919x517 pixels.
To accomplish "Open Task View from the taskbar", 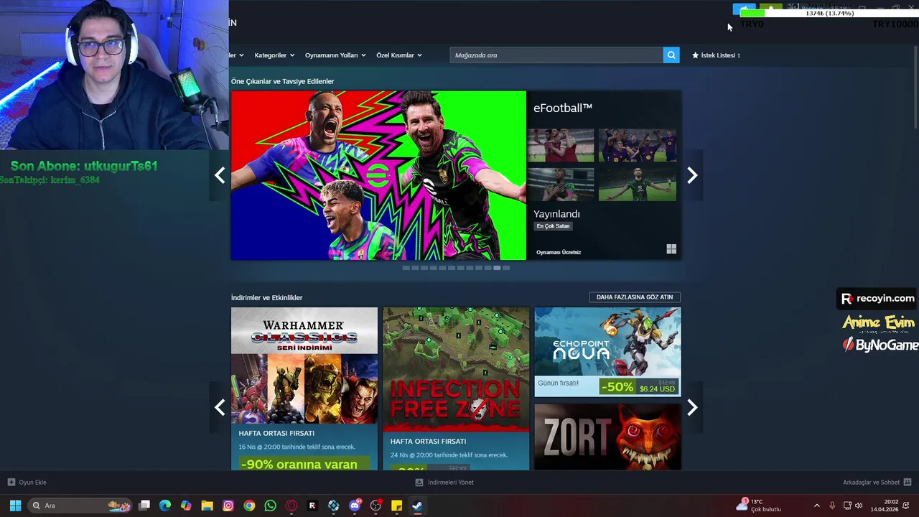I will click(x=144, y=506).
